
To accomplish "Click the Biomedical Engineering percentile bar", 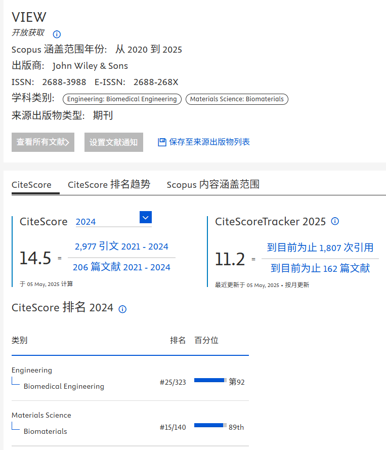I will (x=210, y=380).
